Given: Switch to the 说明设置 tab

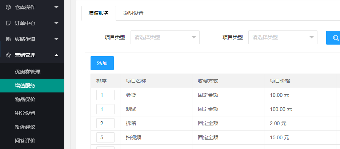Looking at the screenshot, I should click(x=133, y=13).
